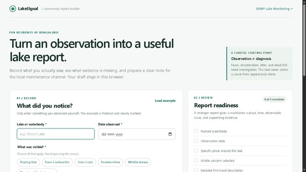This screenshot has width=306, height=172.
Task: Click the 0 of 5 essentials badge
Action: (274, 99)
